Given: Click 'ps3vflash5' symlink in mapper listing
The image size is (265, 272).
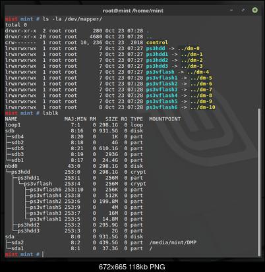Looking at the screenshot, I should point(162,101).
